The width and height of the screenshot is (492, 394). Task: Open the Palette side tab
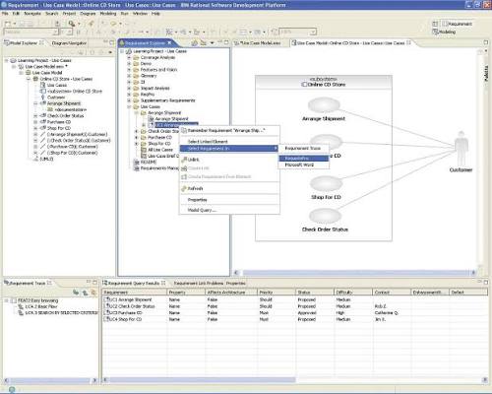(486, 73)
